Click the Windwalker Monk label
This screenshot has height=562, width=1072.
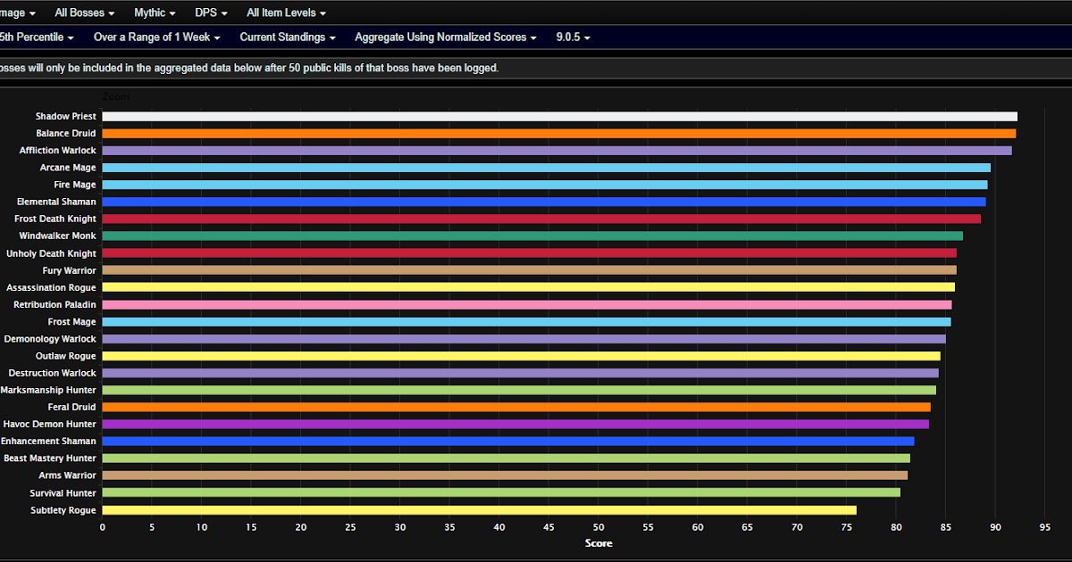coord(58,236)
